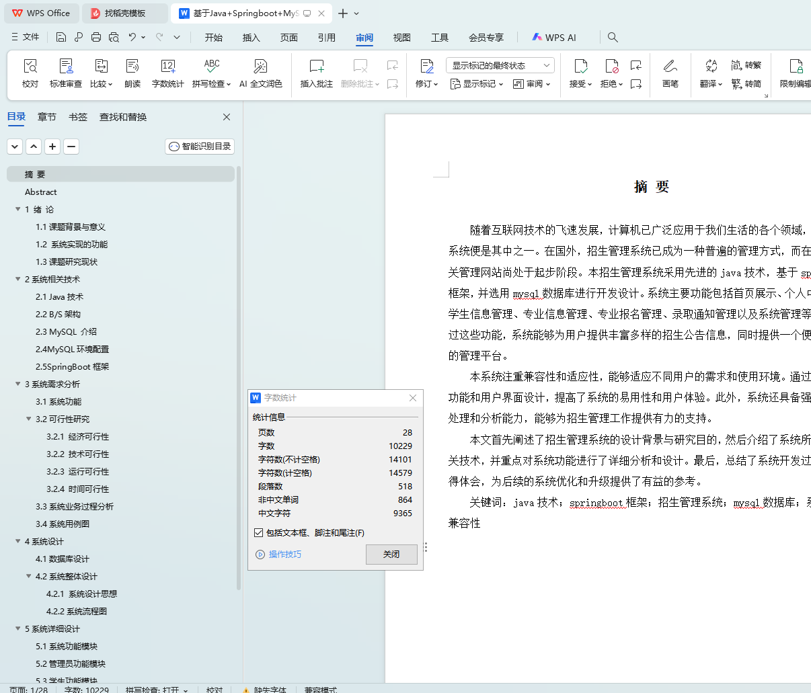Click 转简 convert to simplified Chinese

pos(746,84)
